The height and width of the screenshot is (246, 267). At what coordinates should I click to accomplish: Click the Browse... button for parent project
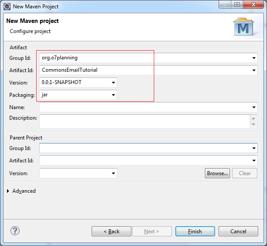[217, 173]
